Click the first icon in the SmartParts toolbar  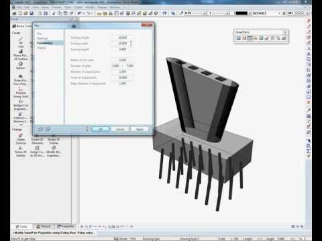(238, 39)
